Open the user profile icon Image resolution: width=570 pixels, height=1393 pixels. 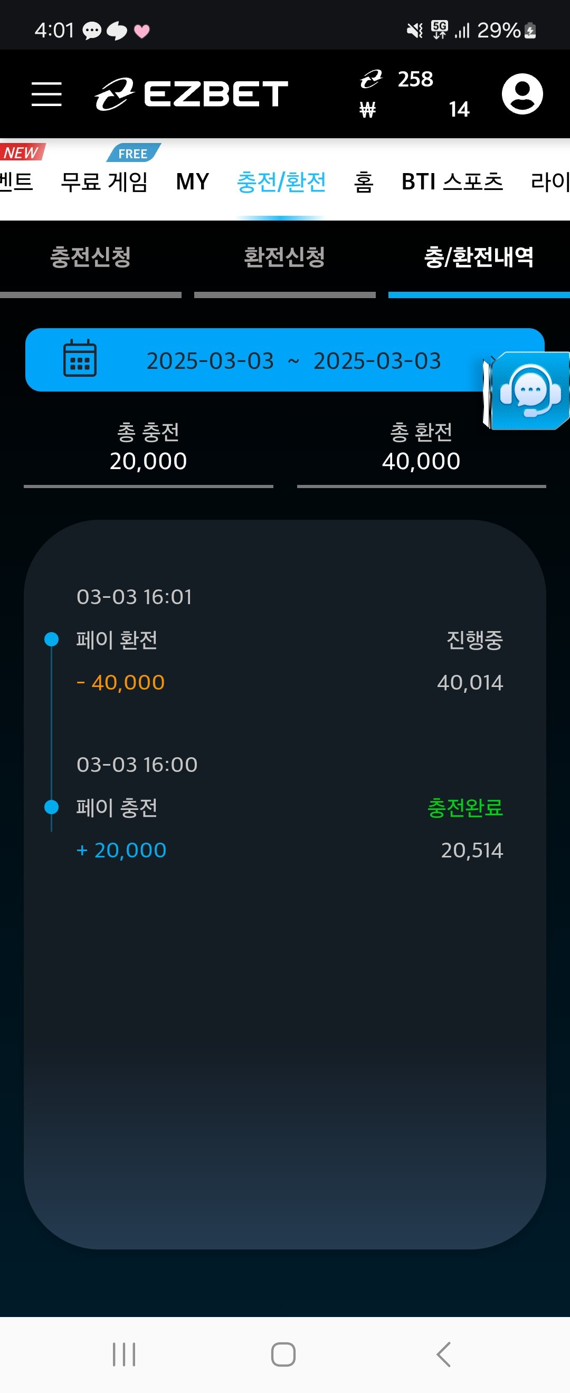tap(522, 94)
